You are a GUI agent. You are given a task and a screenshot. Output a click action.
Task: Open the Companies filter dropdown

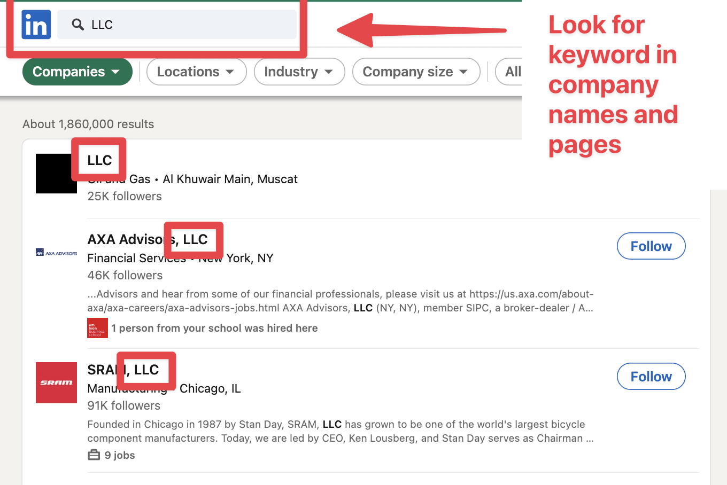[x=77, y=71]
